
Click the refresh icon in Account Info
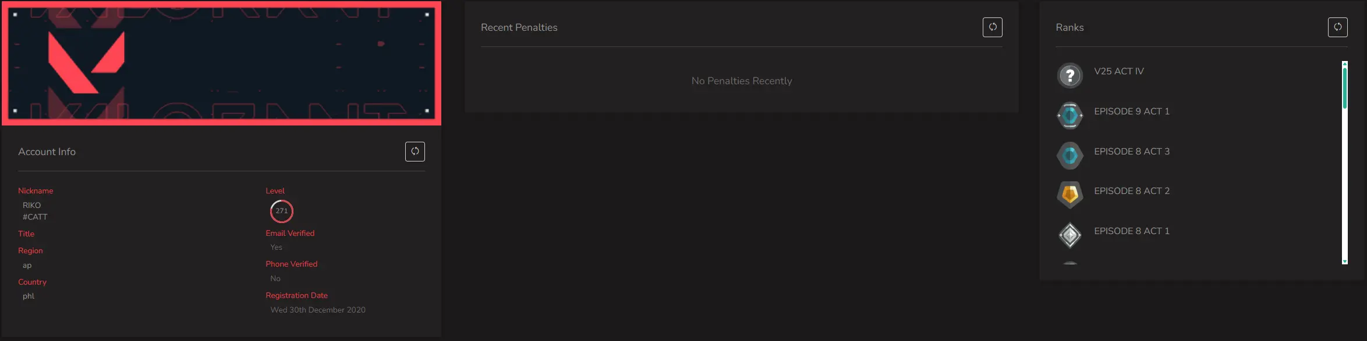click(415, 152)
